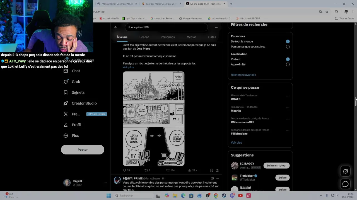This screenshot has width=357, height=200.
Task: Share the manga page post
Action: pos(217,170)
